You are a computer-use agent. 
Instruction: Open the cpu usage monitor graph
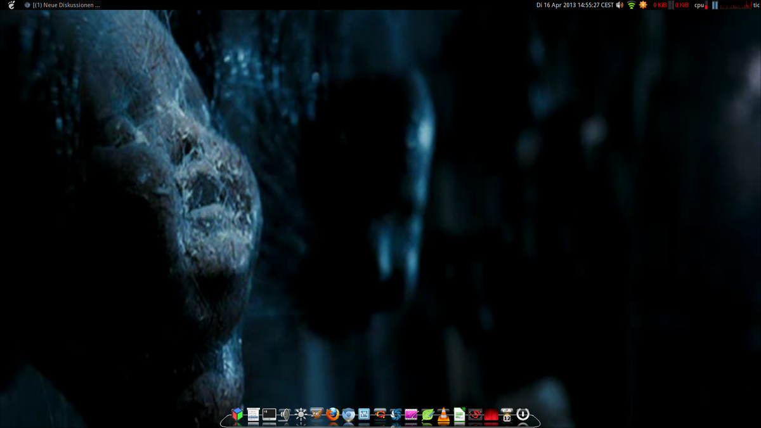(733, 5)
